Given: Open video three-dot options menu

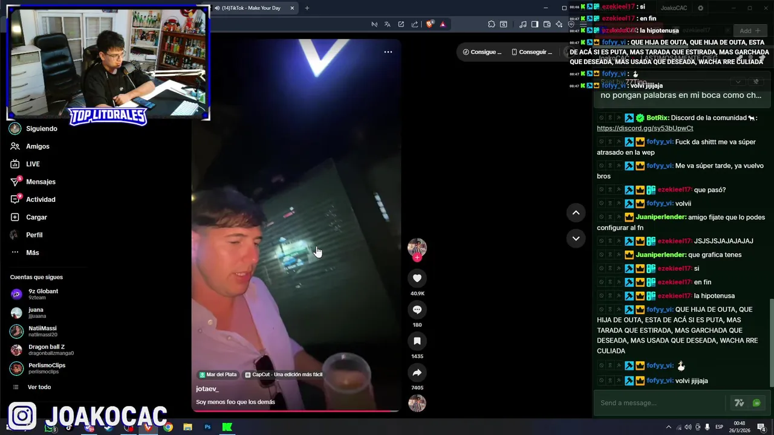Looking at the screenshot, I should point(388,52).
